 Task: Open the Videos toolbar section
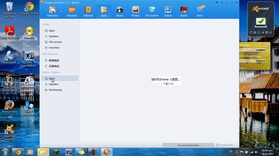click(x=168, y=11)
